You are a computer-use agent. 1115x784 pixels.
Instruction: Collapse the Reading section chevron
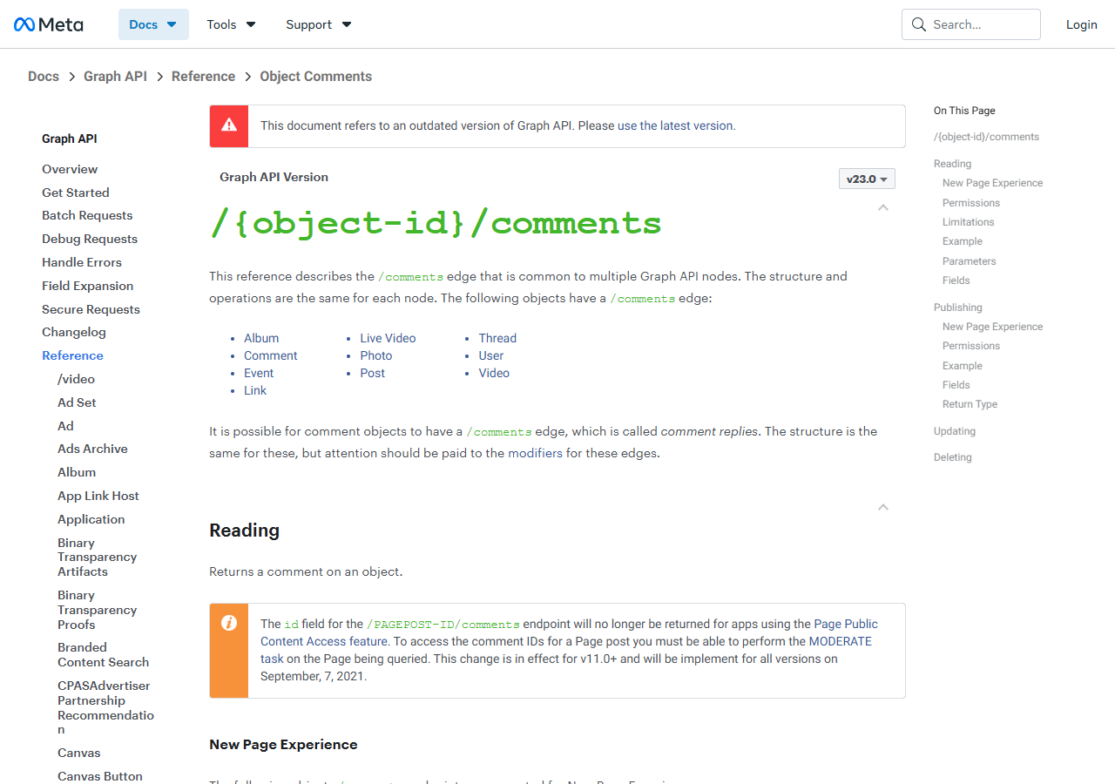(x=883, y=507)
